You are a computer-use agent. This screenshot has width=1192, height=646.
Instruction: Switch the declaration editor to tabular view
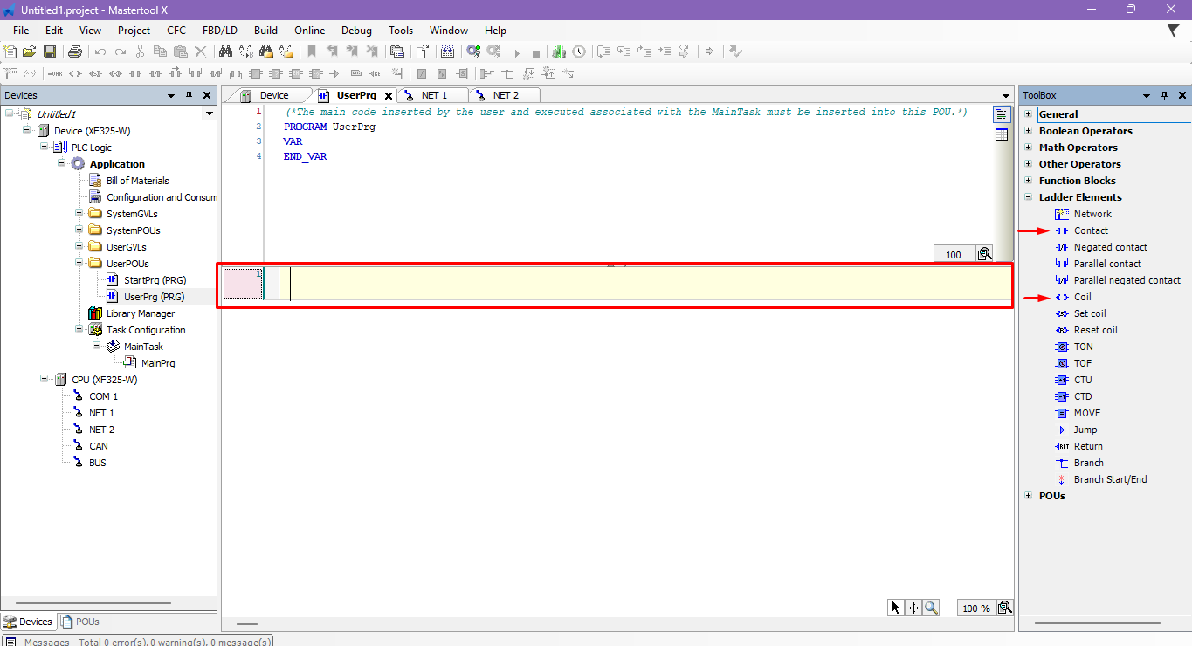point(1001,134)
